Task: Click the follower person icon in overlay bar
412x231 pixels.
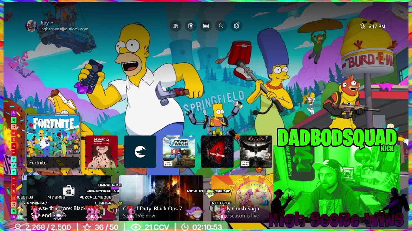Action: (x=18, y=227)
